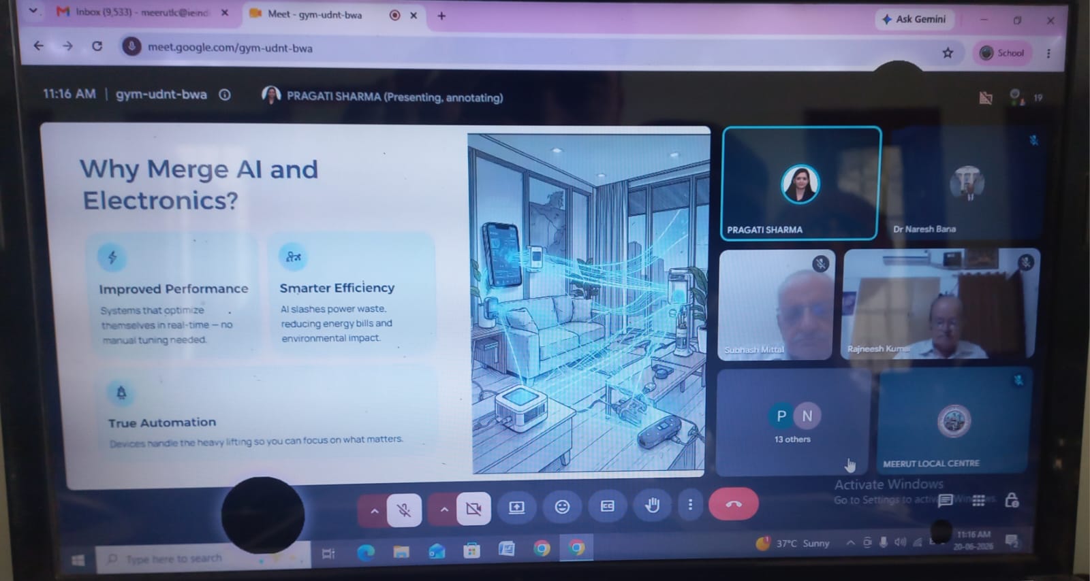1090x581 pixels.
Task: Open Outlook from the taskbar
Action: pyautogui.click(x=437, y=550)
